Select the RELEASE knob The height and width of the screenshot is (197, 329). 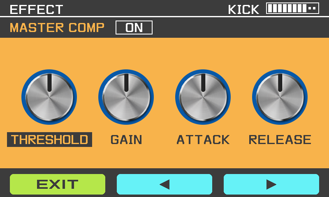[x=280, y=97]
